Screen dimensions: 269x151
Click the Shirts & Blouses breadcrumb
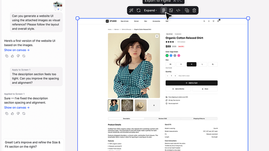pyautogui.click(x=127, y=29)
